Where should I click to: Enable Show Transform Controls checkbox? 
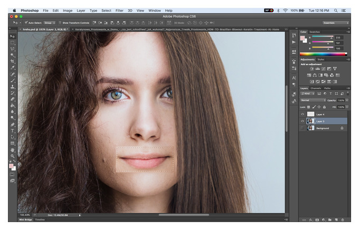coord(60,23)
